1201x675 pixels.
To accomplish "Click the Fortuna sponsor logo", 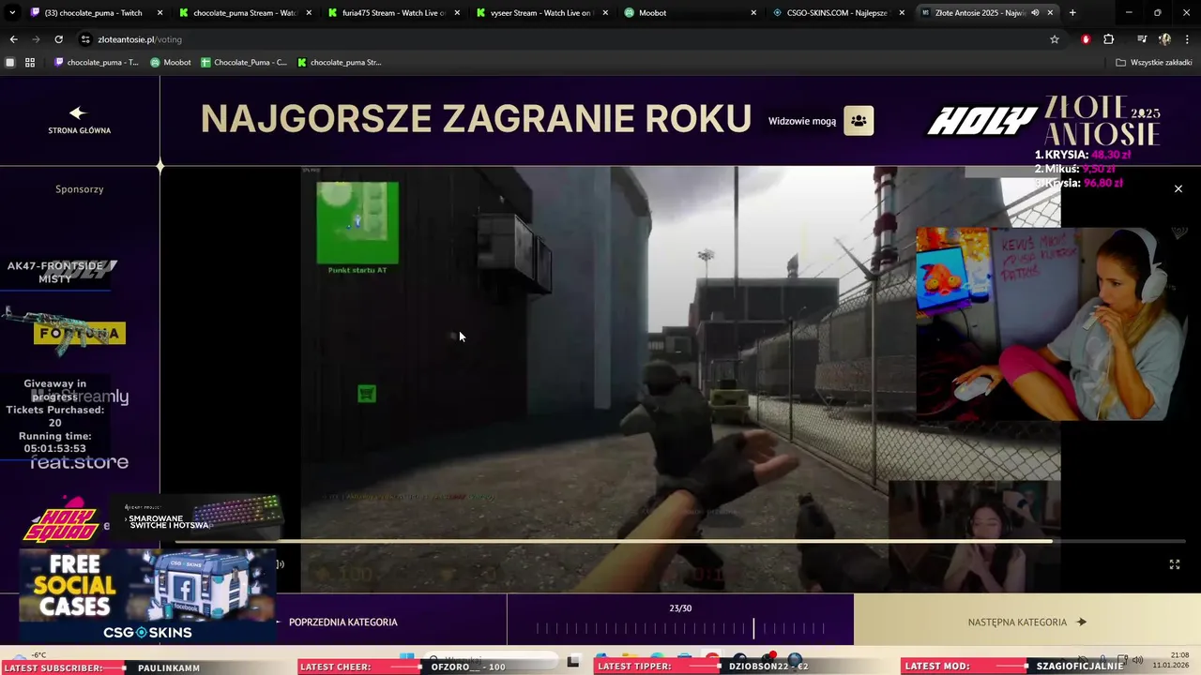I will (x=80, y=333).
